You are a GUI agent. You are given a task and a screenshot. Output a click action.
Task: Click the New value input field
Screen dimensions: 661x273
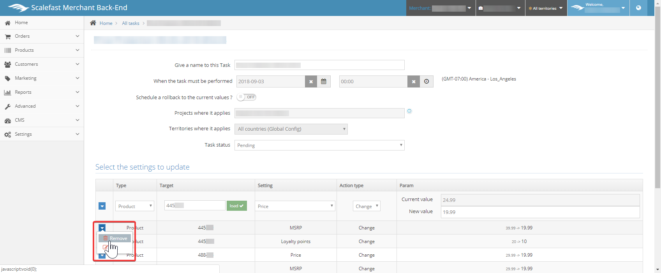(540, 212)
